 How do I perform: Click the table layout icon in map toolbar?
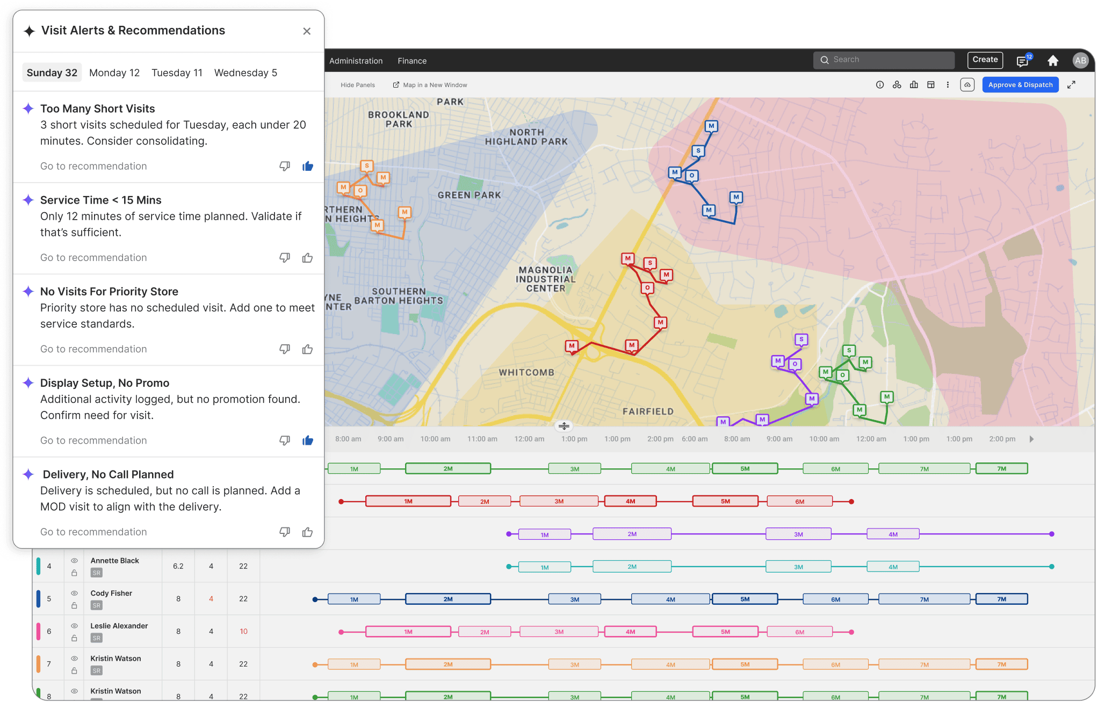(x=931, y=85)
